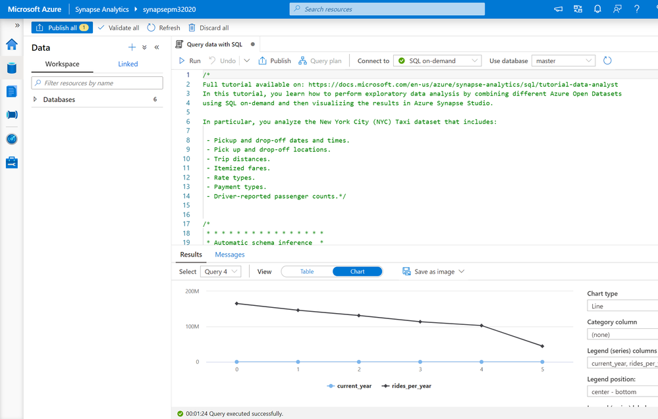Open the portal switcher icon in header
Image resolution: width=658 pixels, height=419 pixels.
(x=578, y=9)
